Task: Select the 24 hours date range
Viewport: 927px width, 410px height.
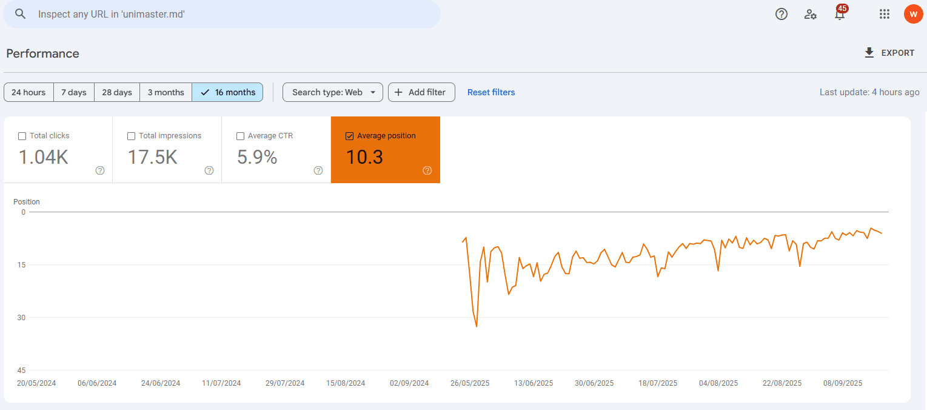Action: pos(28,92)
